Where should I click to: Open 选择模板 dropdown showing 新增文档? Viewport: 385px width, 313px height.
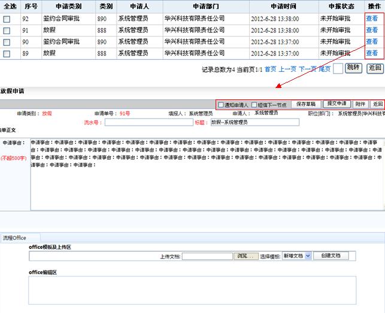(x=296, y=256)
